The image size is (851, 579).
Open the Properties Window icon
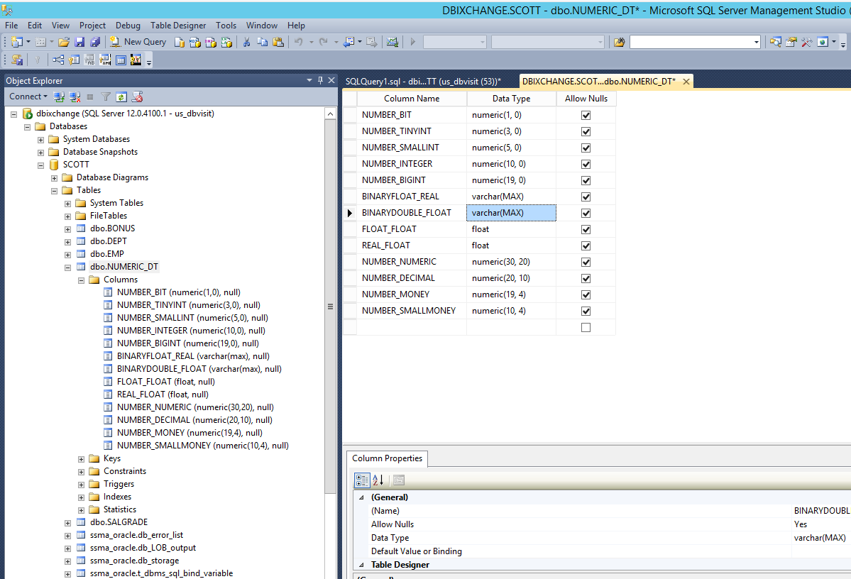(791, 42)
